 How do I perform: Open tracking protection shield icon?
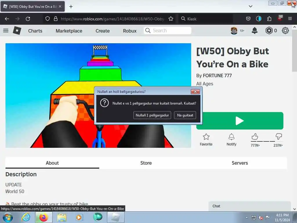(48, 19)
